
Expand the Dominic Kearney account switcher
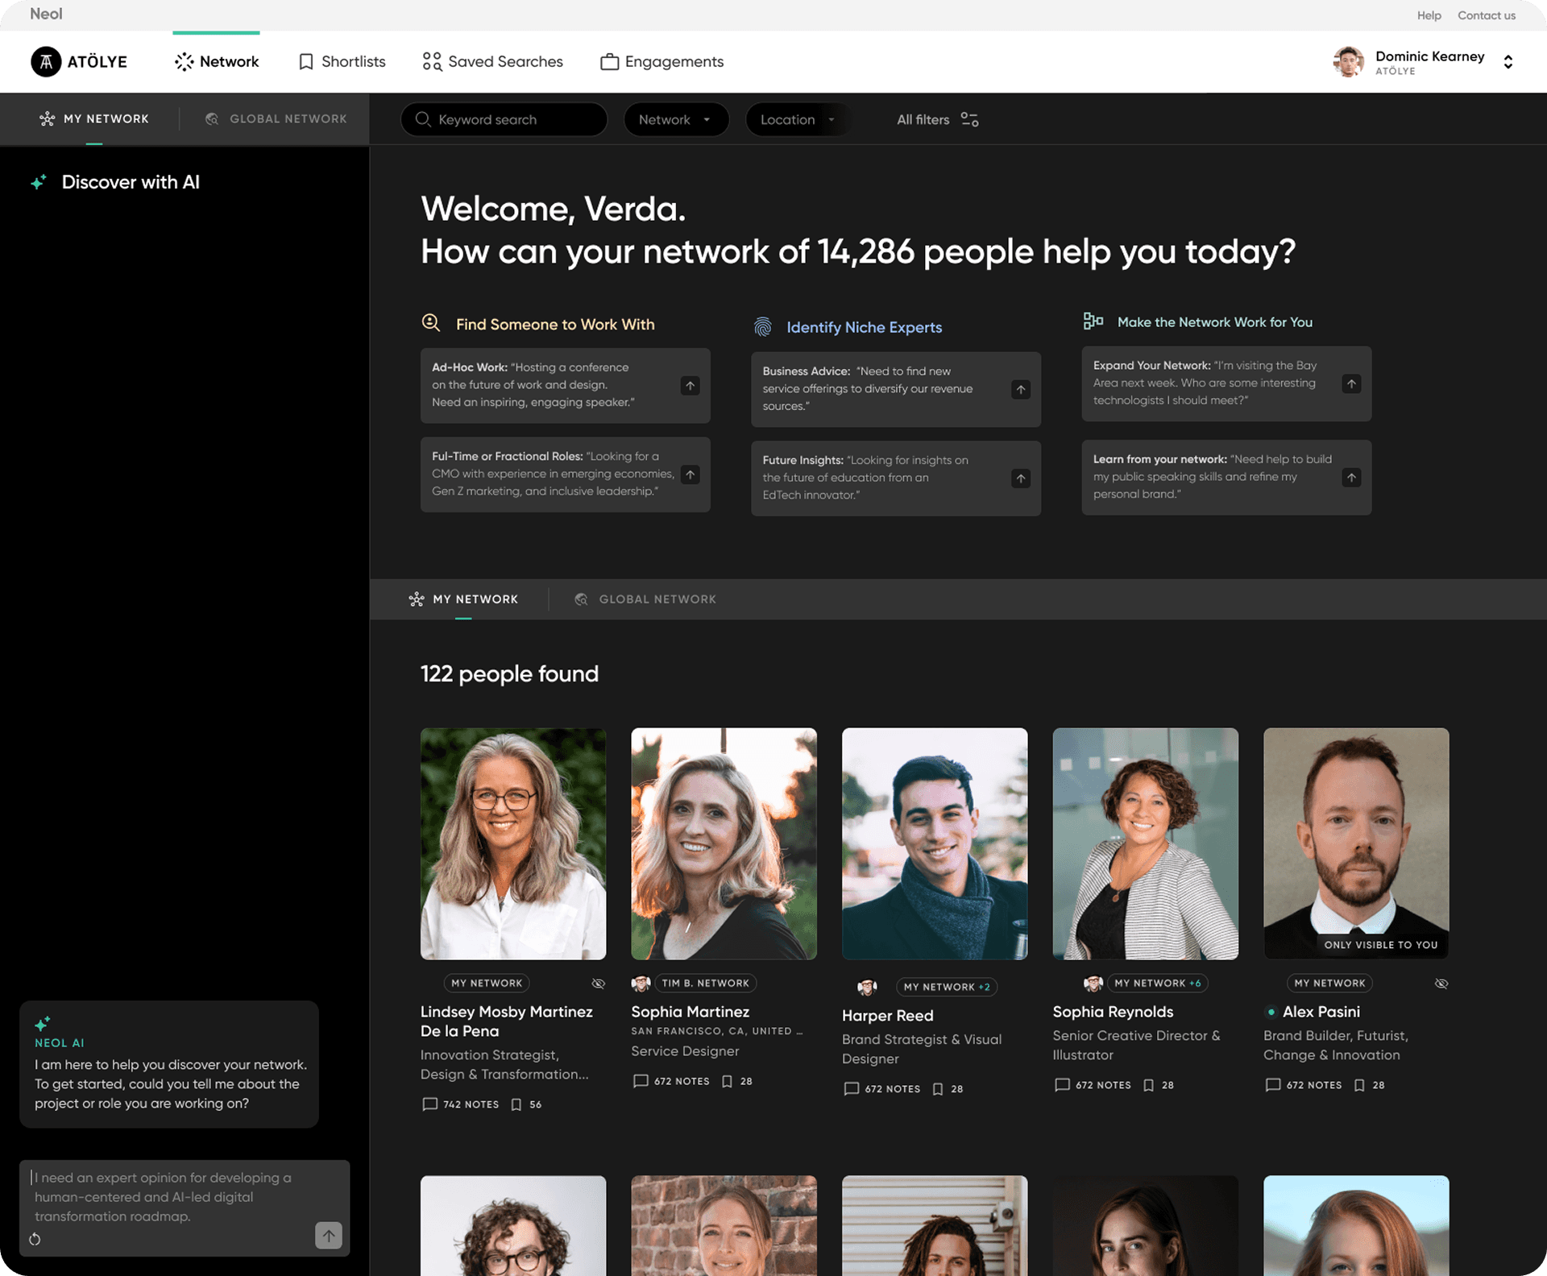point(1508,62)
